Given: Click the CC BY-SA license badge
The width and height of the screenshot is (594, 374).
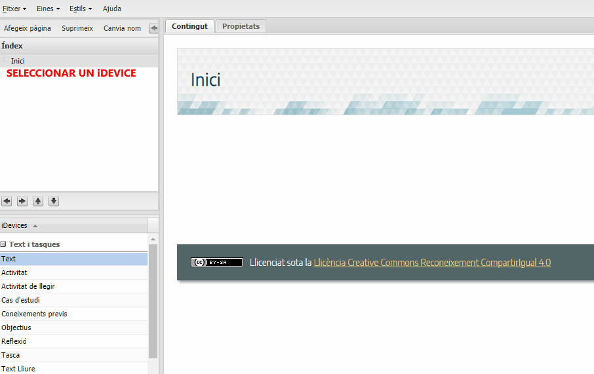Looking at the screenshot, I should pos(217,263).
